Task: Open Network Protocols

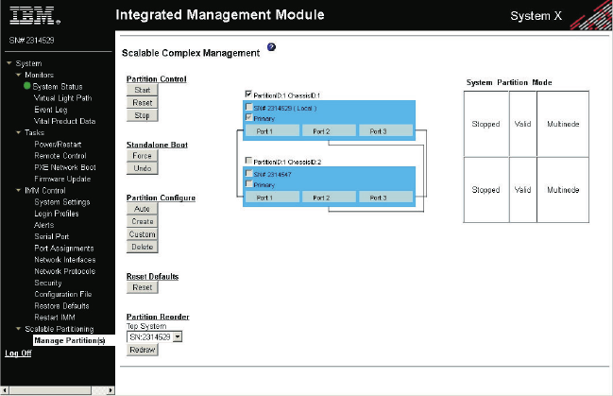Action: 65,271
